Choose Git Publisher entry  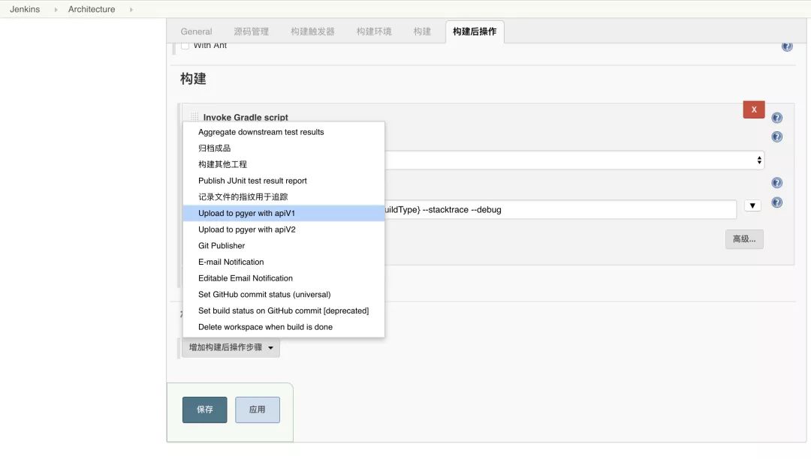click(x=283, y=246)
